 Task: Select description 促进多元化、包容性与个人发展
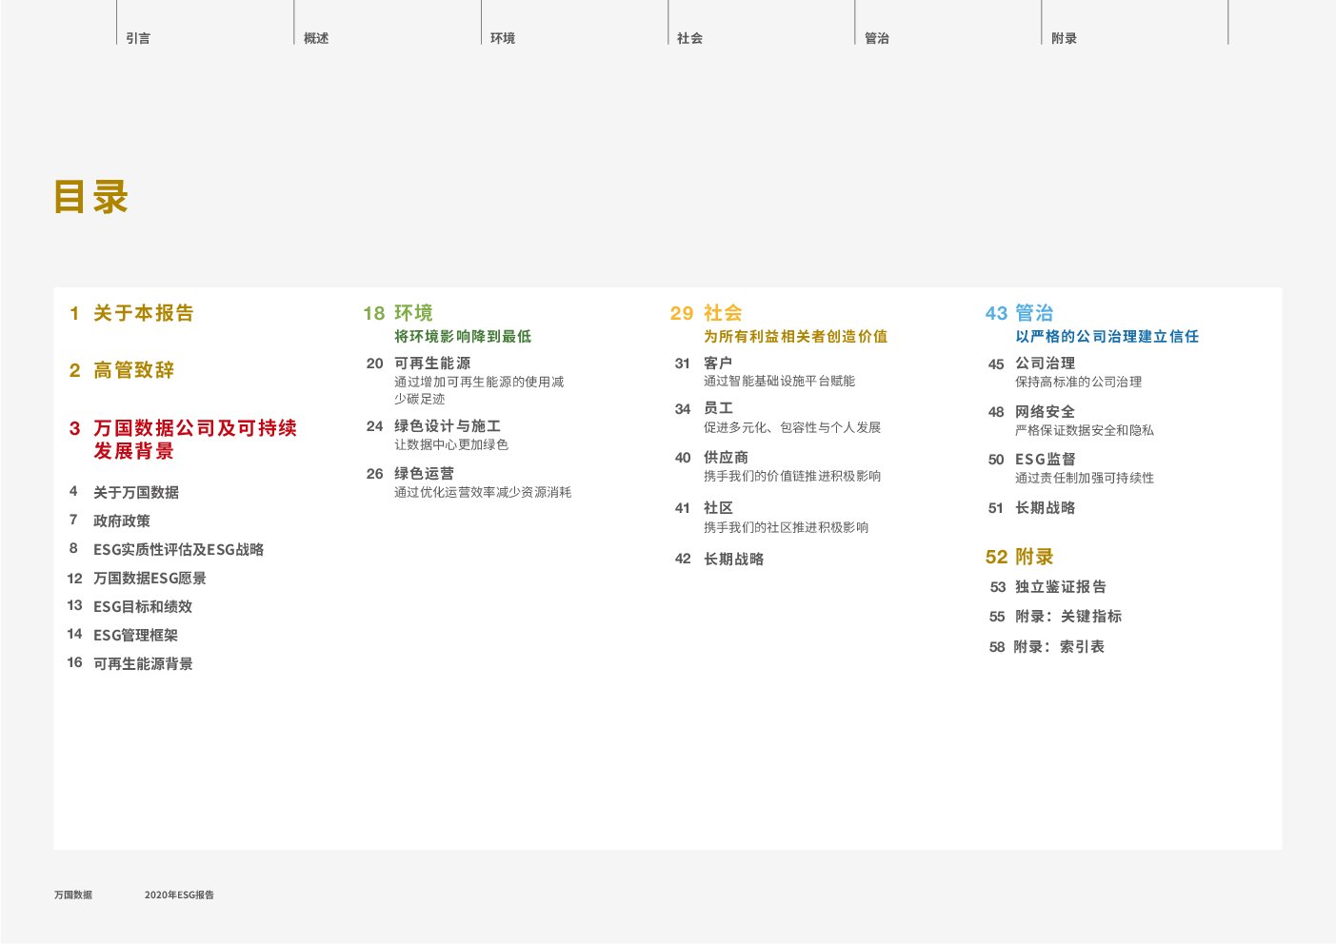pos(792,427)
